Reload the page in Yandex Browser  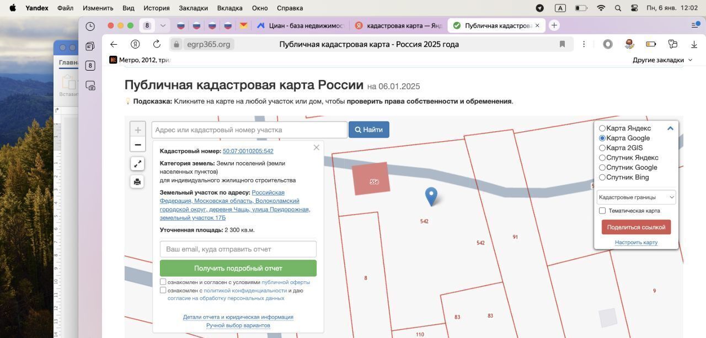pos(157,44)
